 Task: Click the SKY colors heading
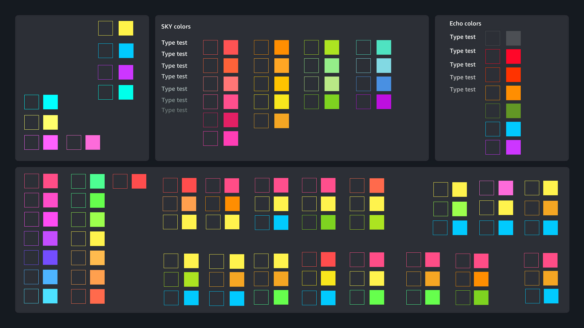click(176, 27)
